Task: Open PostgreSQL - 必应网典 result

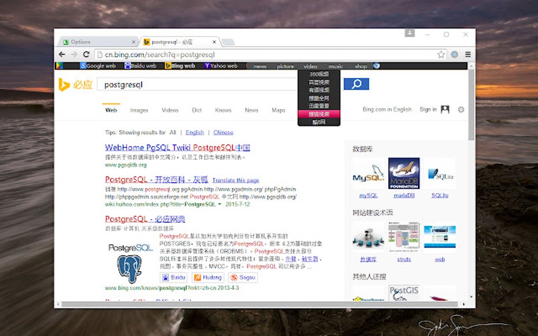Action: tap(145, 219)
